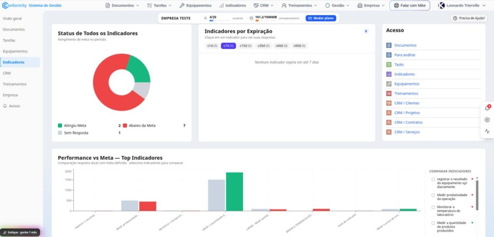Open Equipamentos in the left sidebar
Image resolution: width=494 pixels, height=237 pixels.
click(15, 51)
